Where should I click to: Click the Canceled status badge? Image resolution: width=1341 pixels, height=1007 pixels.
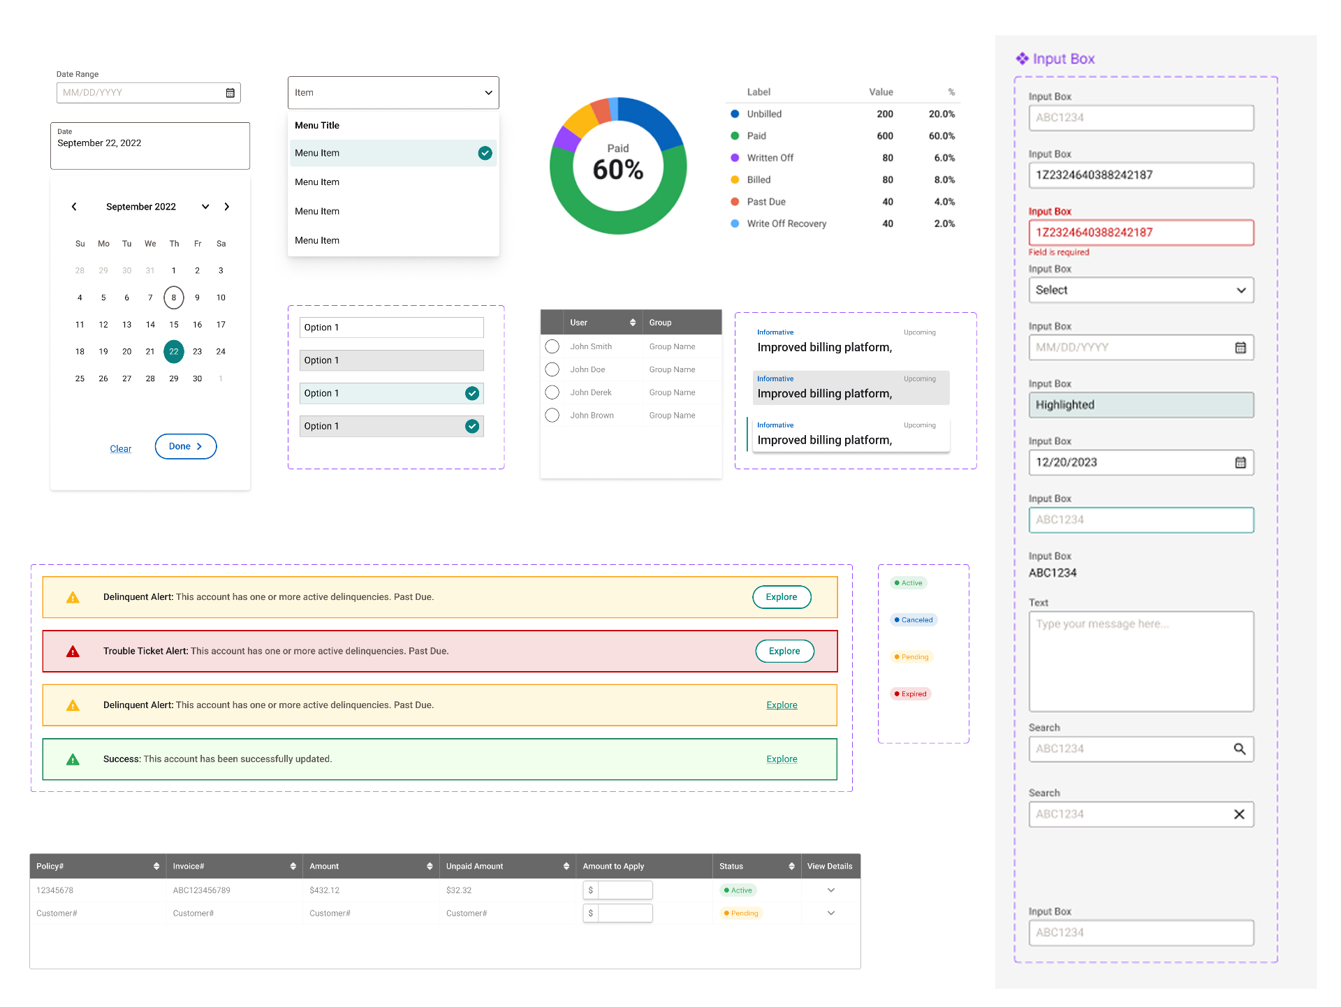click(914, 620)
